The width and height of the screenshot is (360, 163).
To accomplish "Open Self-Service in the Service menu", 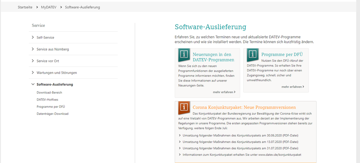I will point(45,37).
